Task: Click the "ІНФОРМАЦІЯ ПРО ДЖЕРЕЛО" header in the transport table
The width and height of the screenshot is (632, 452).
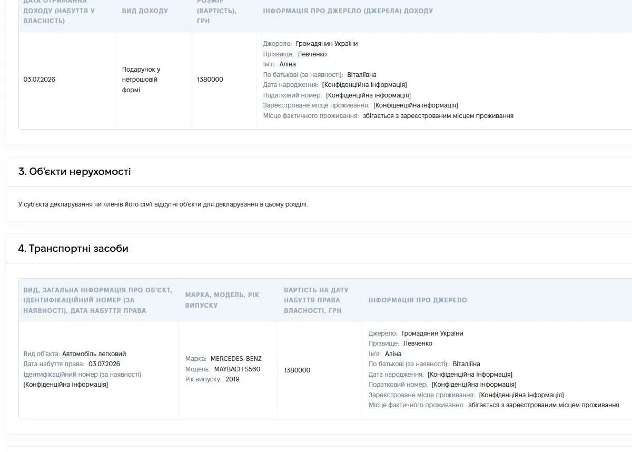Action: [x=418, y=300]
